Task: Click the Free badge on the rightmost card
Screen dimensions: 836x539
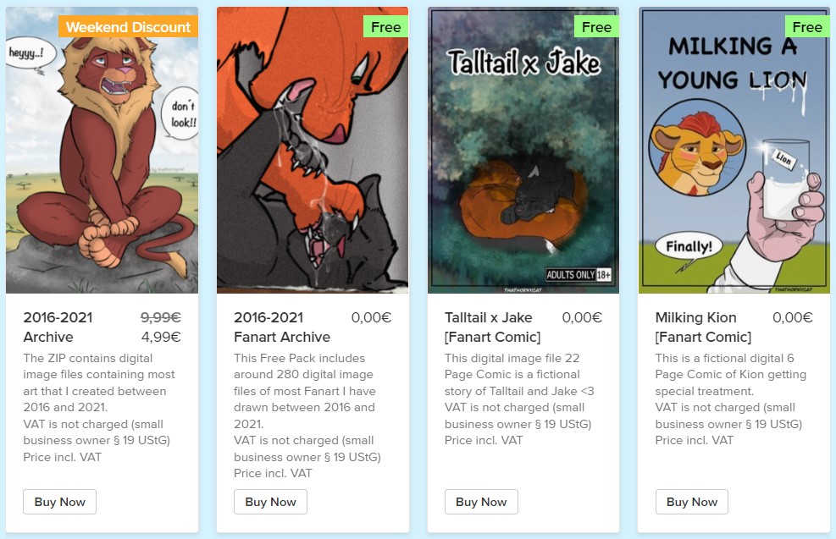Action: pyautogui.click(x=807, y=26)
